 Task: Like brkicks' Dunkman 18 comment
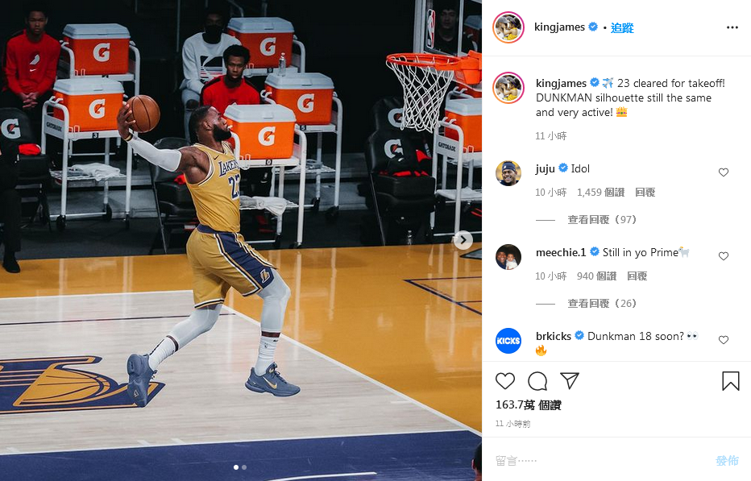tap(724, 340)
